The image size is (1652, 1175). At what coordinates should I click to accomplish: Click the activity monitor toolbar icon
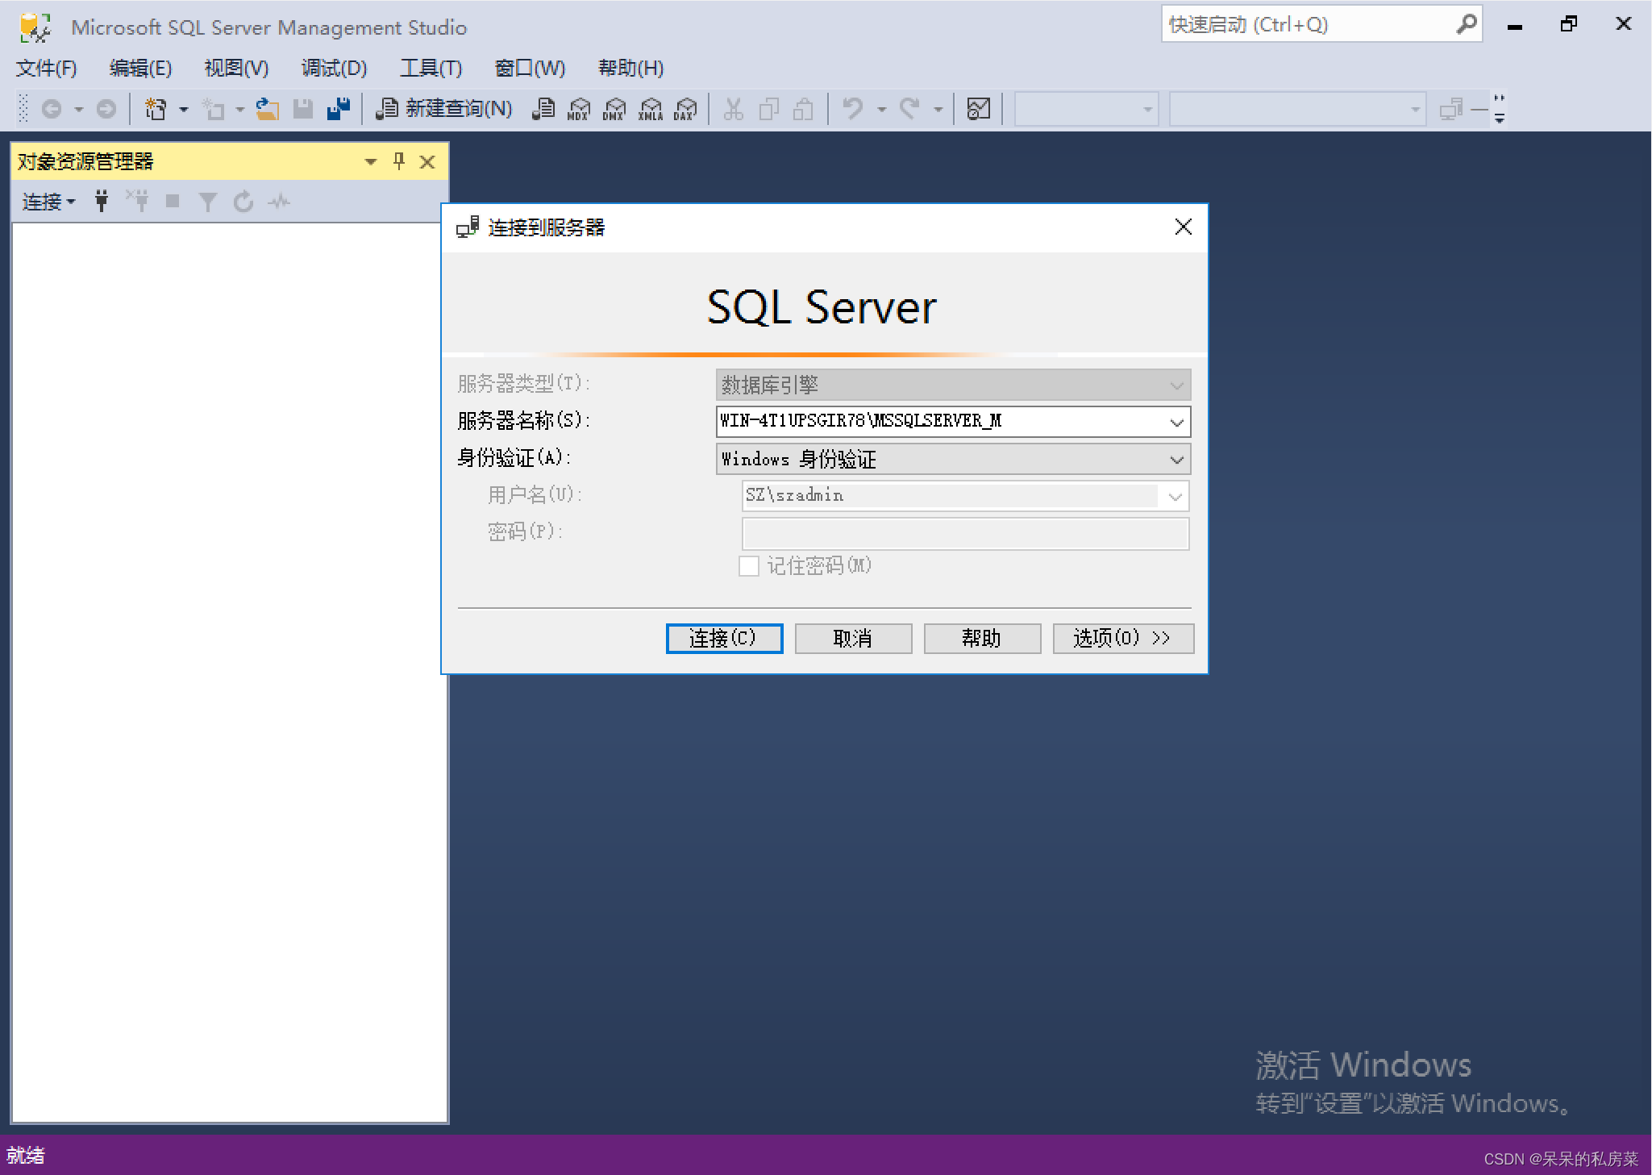pos(978,109)
